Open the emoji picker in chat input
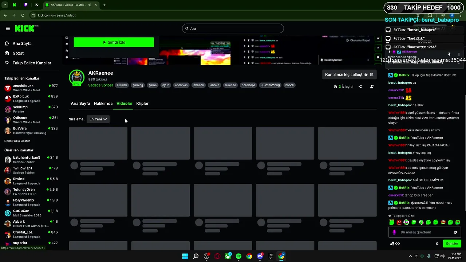 tap(455, 232)
